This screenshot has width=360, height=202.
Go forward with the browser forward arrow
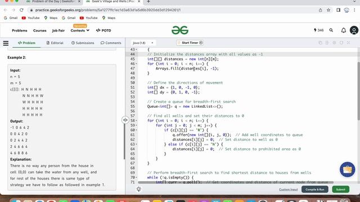[13, 10]
